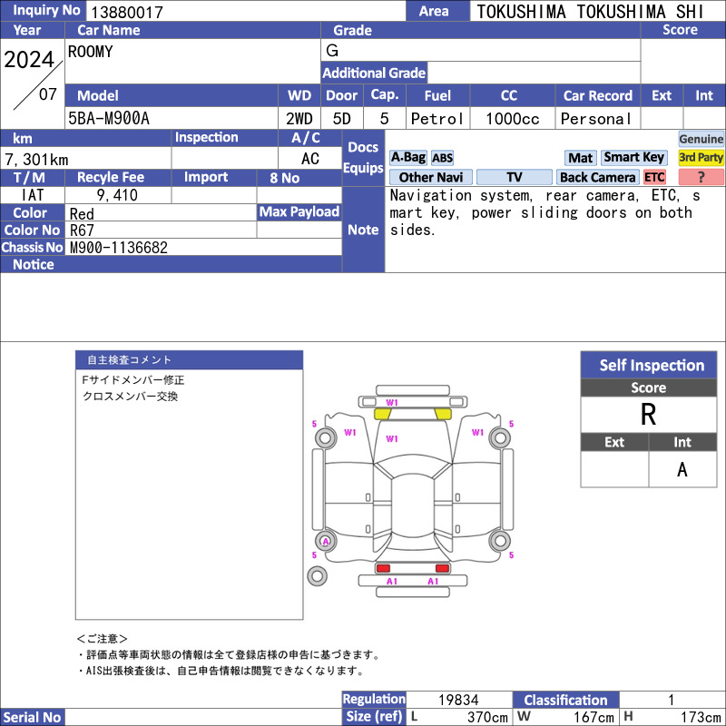This screenshot has width=726, height=726.
Task: Click the W1 mark on the front bumper
Action: [392, 402]
